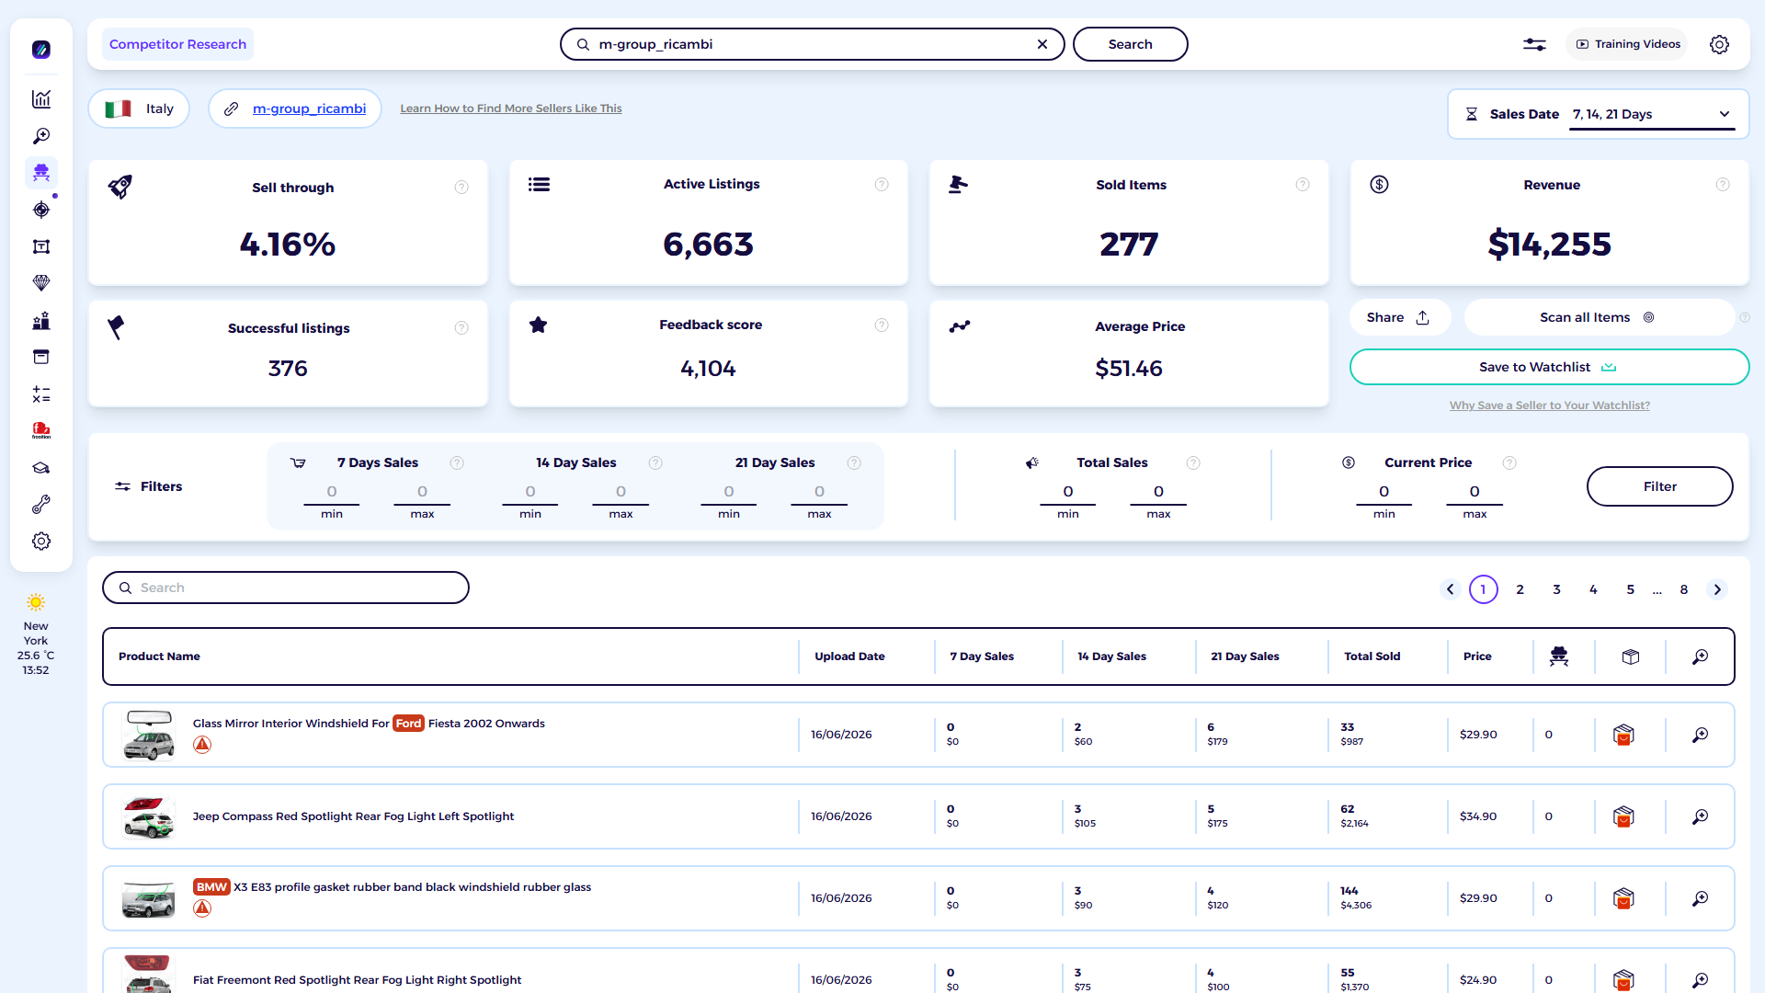1765x993 pixels.
Task: Open the store box sidebar icon
Action: click(41, 357)
